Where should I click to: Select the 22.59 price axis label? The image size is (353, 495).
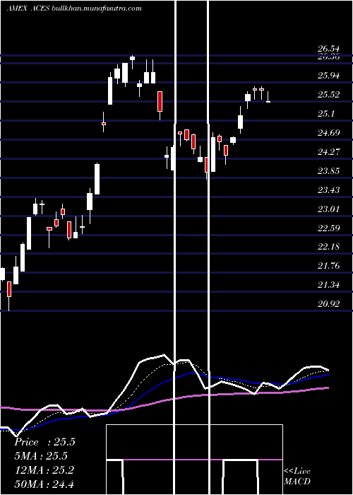[x=329, y=228]
